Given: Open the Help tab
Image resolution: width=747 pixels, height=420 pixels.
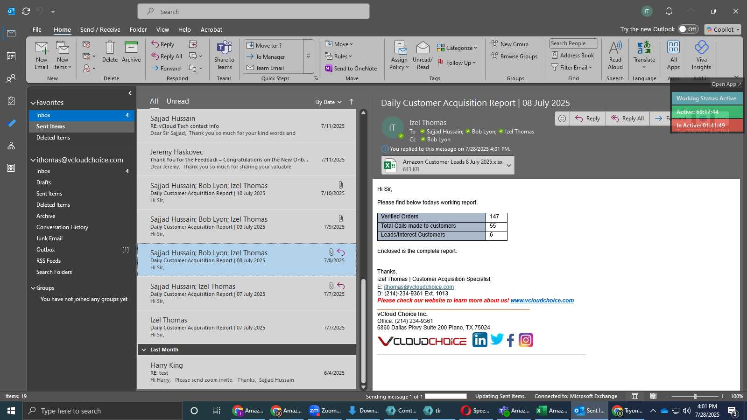Looking at the screenshot, I should point(184,29).
